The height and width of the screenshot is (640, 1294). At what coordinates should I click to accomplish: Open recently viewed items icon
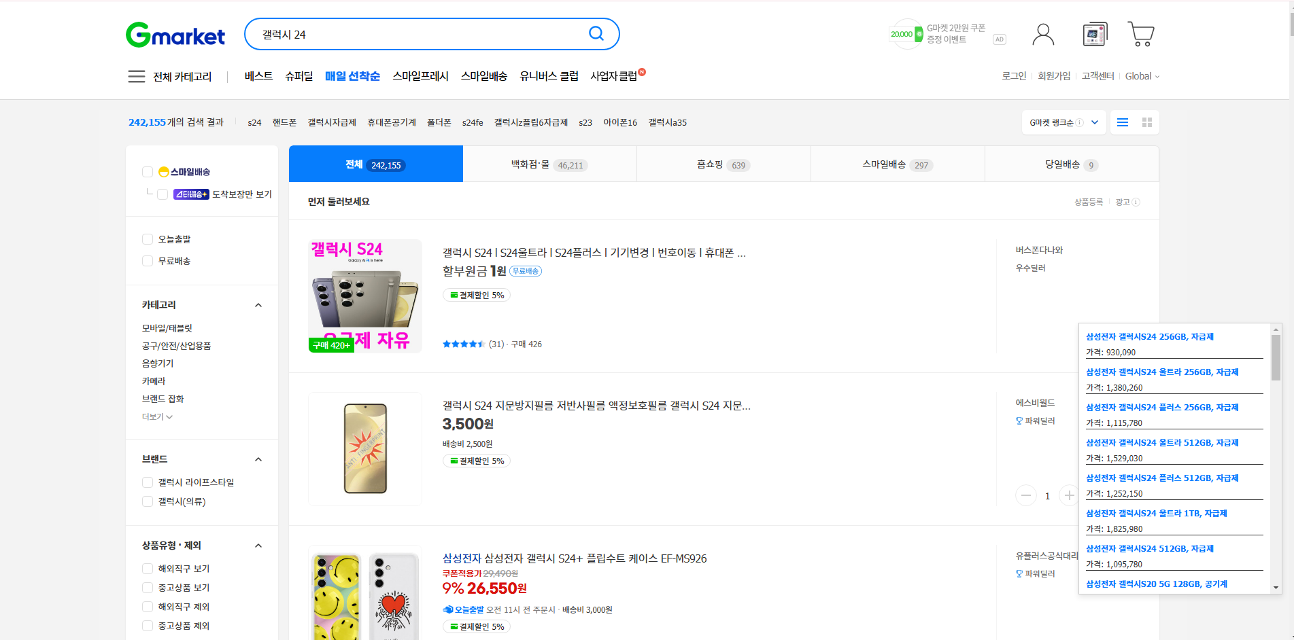[1095, 34]
